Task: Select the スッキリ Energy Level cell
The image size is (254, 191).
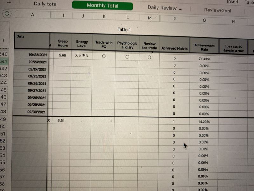Action: point(82,55)
